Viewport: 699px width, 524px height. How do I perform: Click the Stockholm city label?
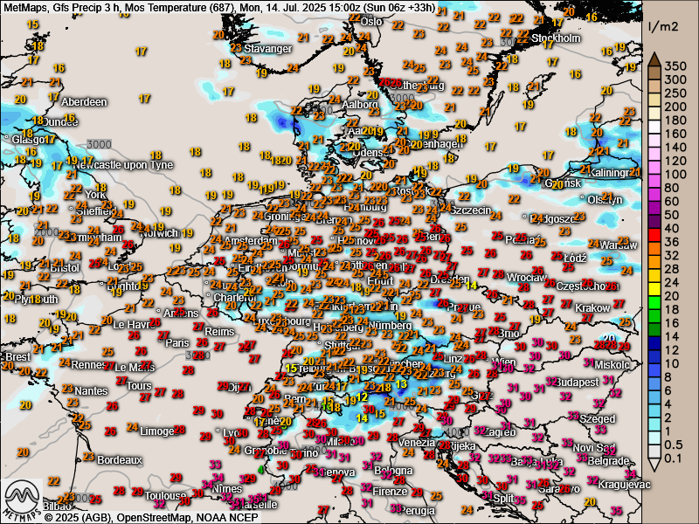pos(557,38)
